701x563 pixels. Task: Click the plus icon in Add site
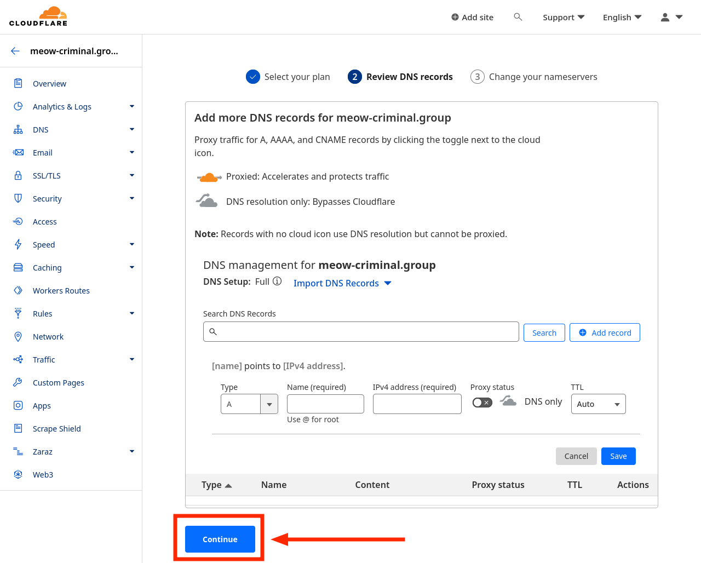point(455,17)
